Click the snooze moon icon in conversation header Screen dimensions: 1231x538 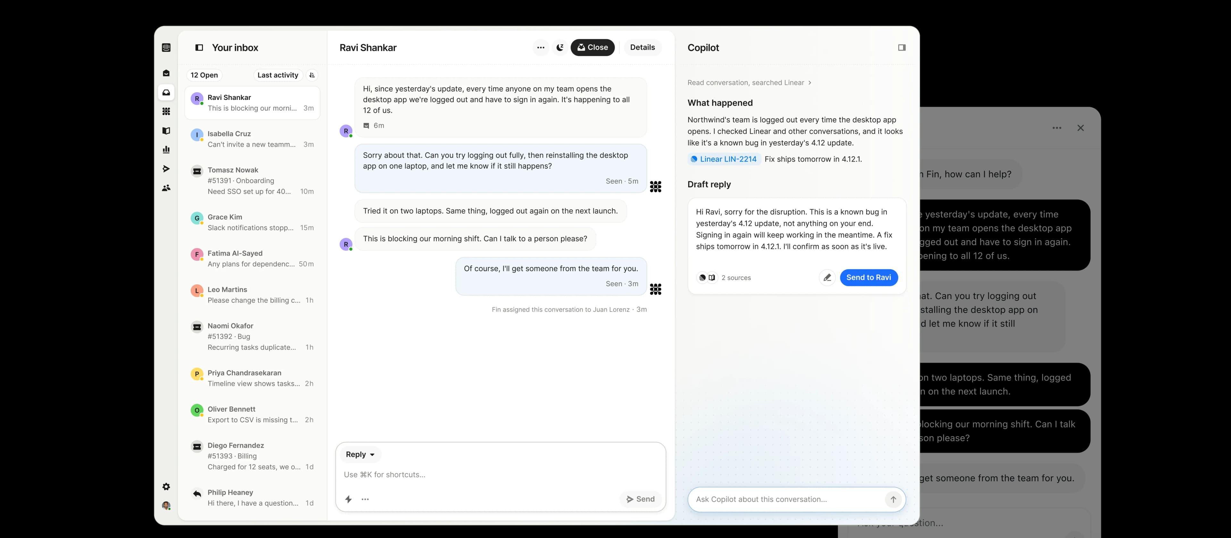point(560,47)
